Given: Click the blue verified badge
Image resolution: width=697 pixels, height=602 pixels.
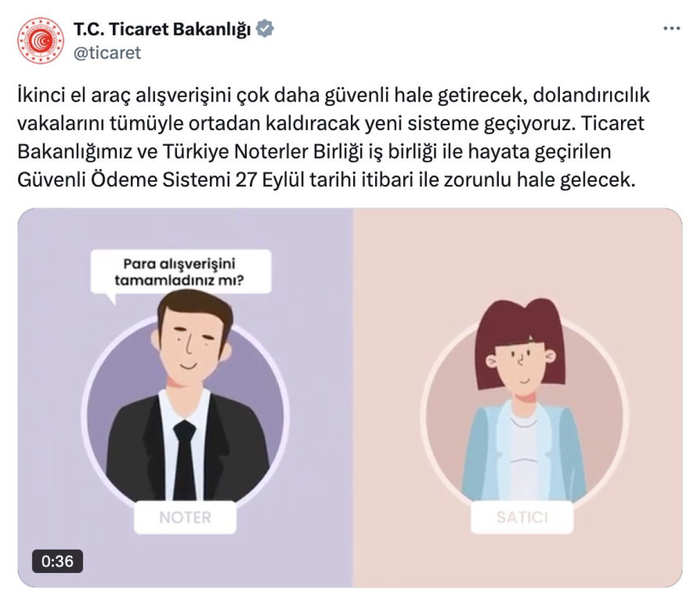Looking at the screenshot, I should point(266,28).
